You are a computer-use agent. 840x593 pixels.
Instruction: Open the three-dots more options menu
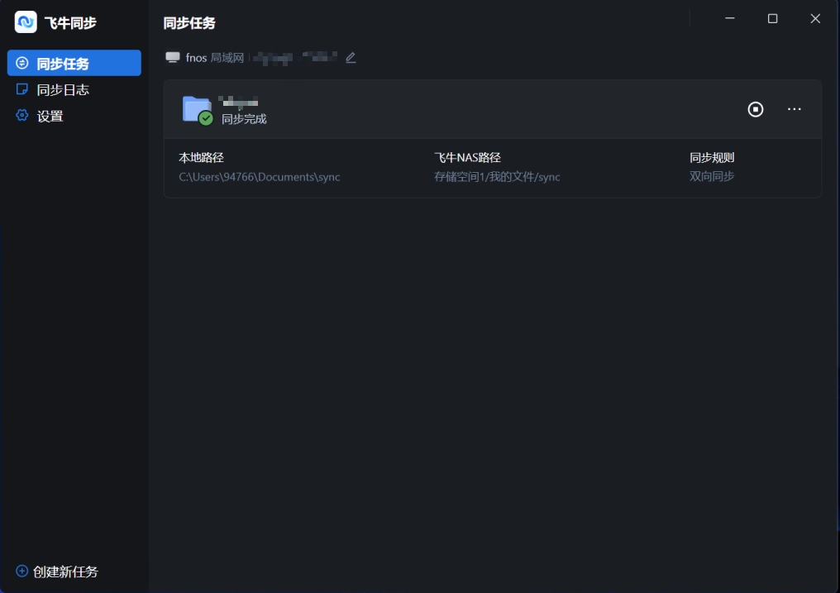[x=794, y=109]
